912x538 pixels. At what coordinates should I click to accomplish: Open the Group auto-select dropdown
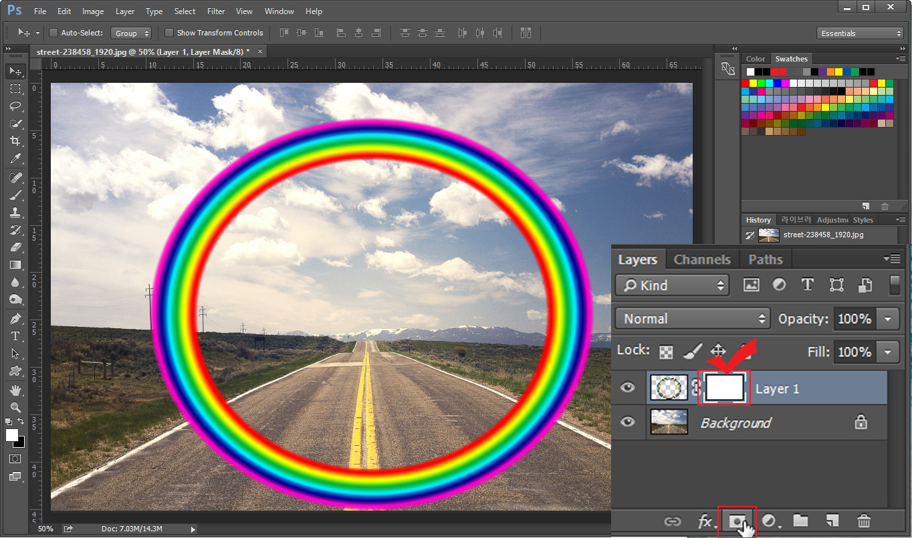click(x=131, y=33)
